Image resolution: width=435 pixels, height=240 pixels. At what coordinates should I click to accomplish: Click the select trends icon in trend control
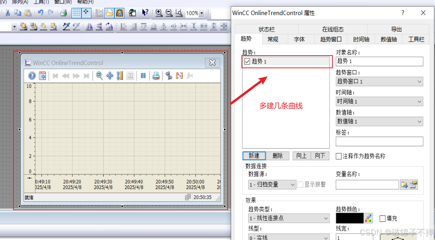(x=169, y=76)
